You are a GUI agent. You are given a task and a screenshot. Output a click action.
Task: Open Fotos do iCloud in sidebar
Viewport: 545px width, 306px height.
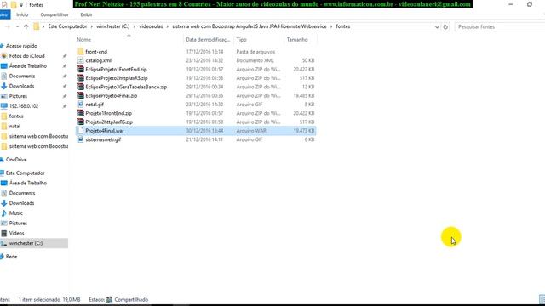pyautogui.click(x=26, y=56)
